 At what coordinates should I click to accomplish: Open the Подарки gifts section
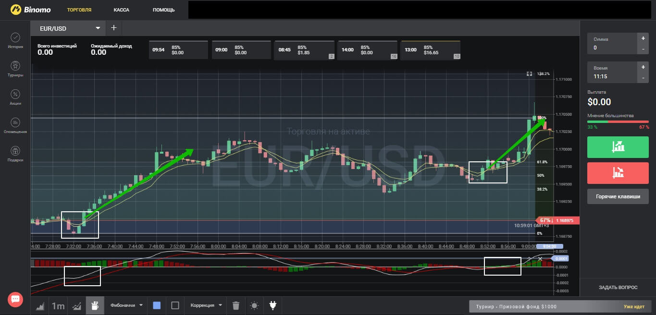click(15, 154)
